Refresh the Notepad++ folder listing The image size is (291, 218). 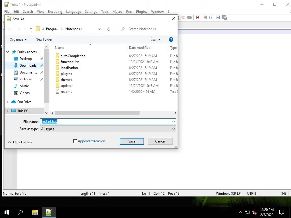109,29
